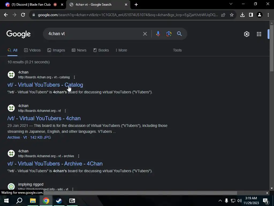Close the Discord Blade Fan Club tab
Image resolution: width=274 pixels, height=206 pixels.
62,5
